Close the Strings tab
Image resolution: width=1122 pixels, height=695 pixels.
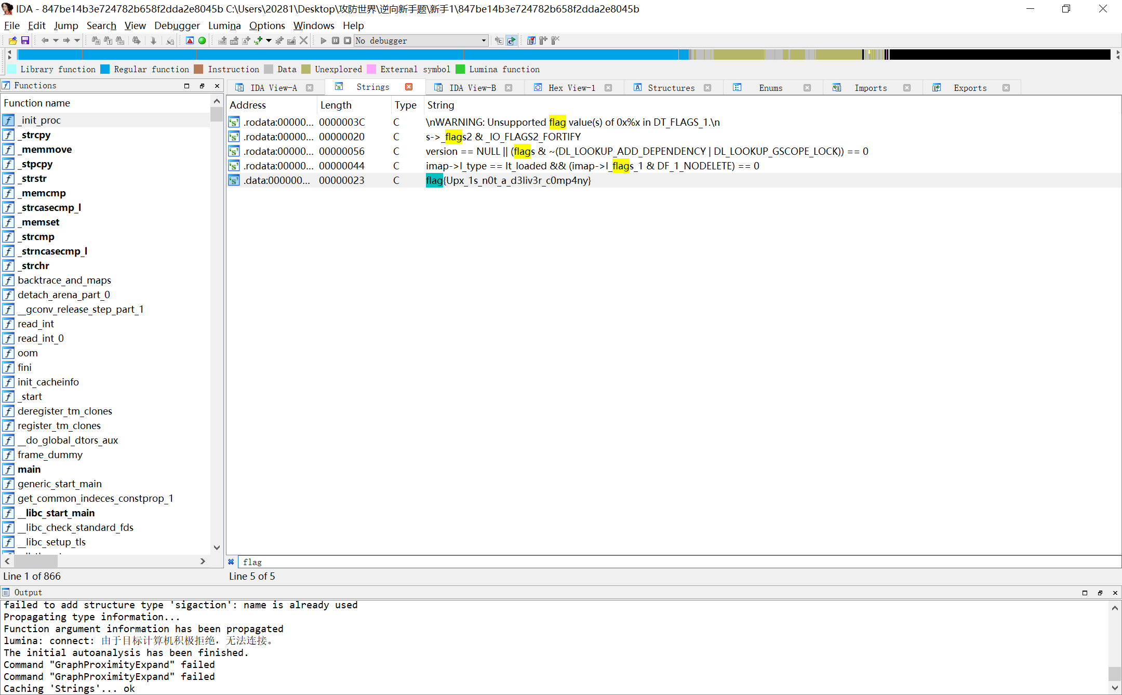[x=409, y=87]
